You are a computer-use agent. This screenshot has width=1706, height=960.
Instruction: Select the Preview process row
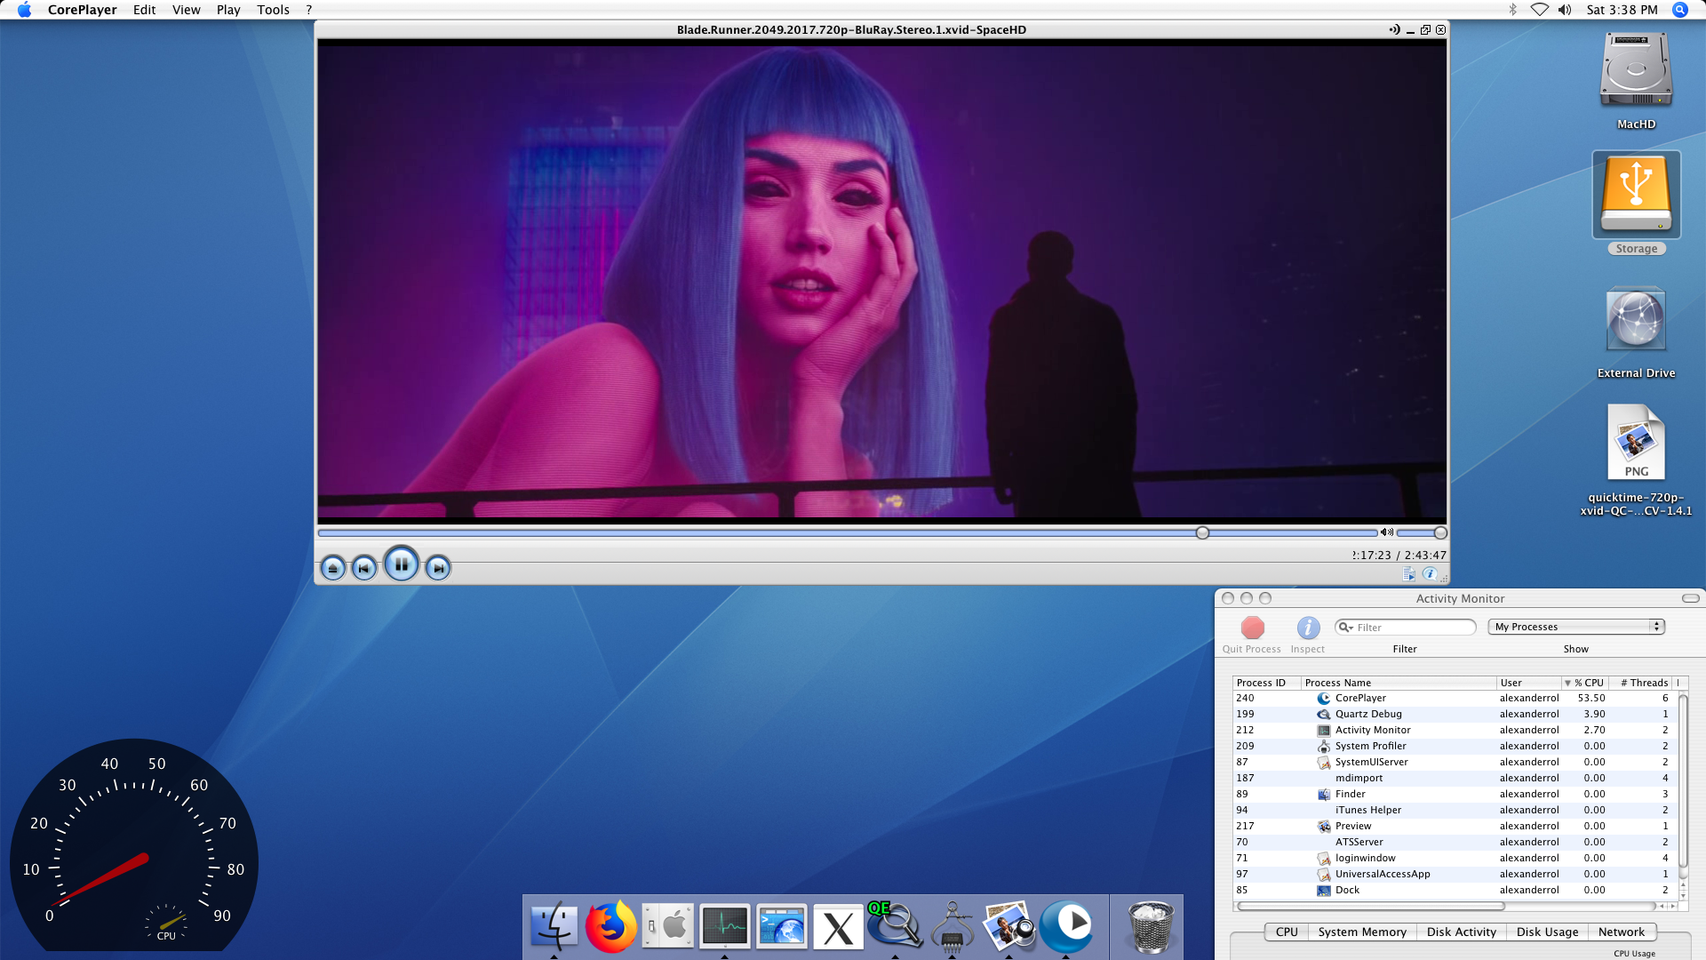tap(1455, 826)
